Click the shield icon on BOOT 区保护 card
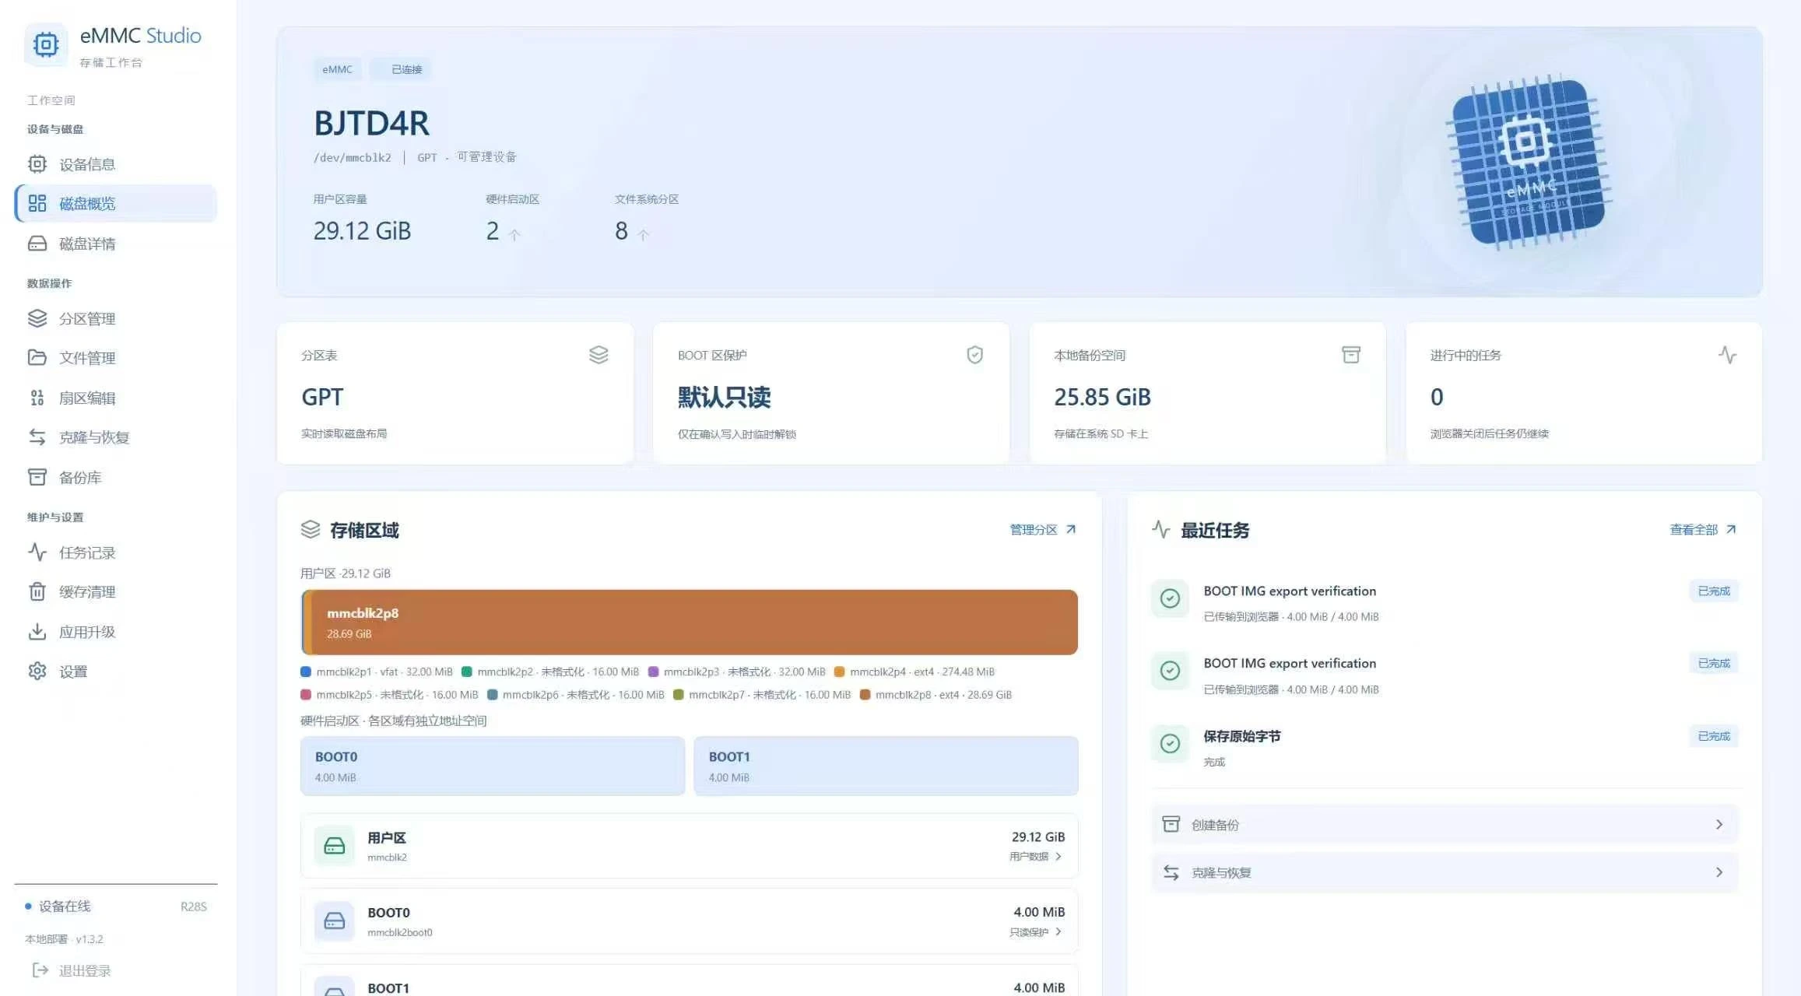 point(974,355)
